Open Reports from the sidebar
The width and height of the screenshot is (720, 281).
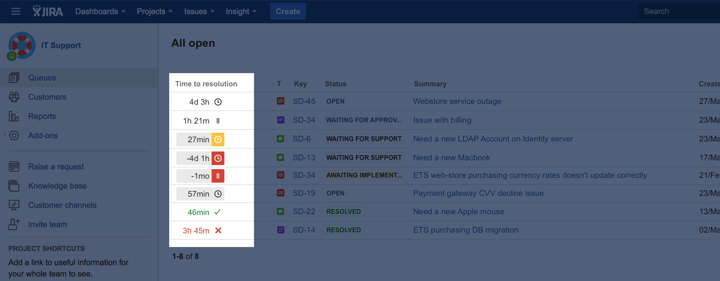tap(42, 116)
